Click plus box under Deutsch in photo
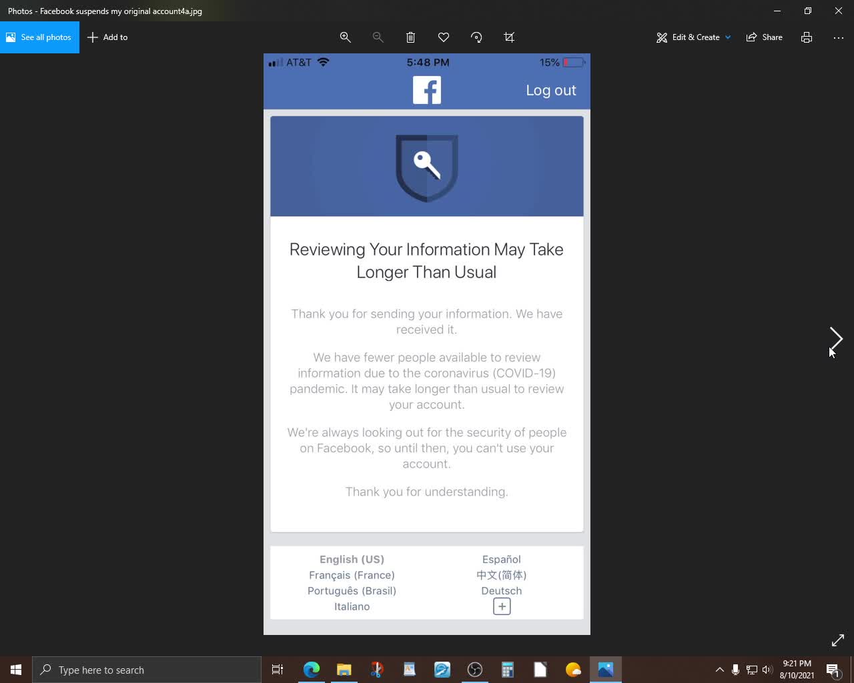 (x=502, y=606)
